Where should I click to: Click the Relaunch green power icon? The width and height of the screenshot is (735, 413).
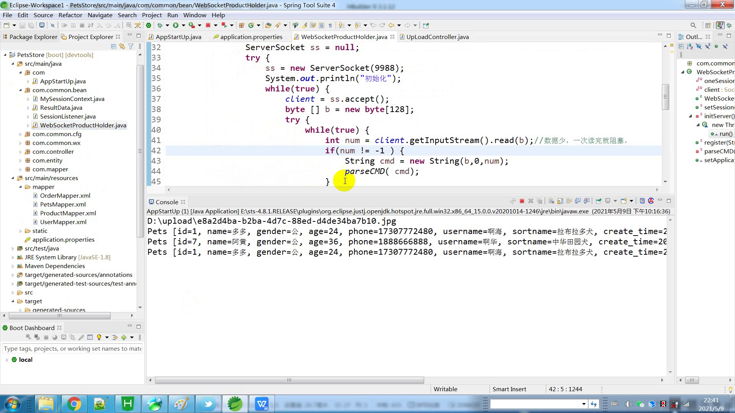click(149, 26)
